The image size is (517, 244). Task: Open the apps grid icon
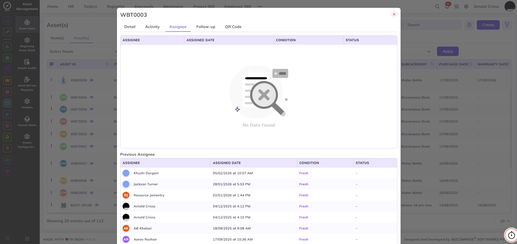tap(456, 6)
